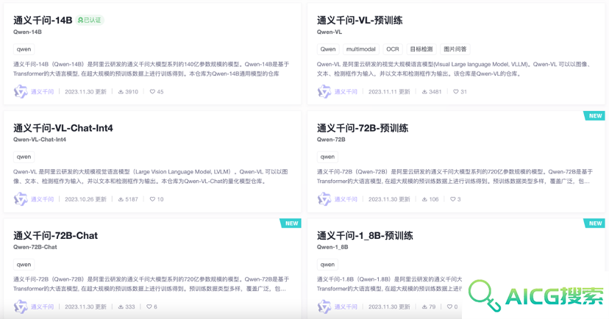Screen dimensions: 609x319
Task: Open the 通义千问-72B-预训练 model title
Action: (363, 128)
